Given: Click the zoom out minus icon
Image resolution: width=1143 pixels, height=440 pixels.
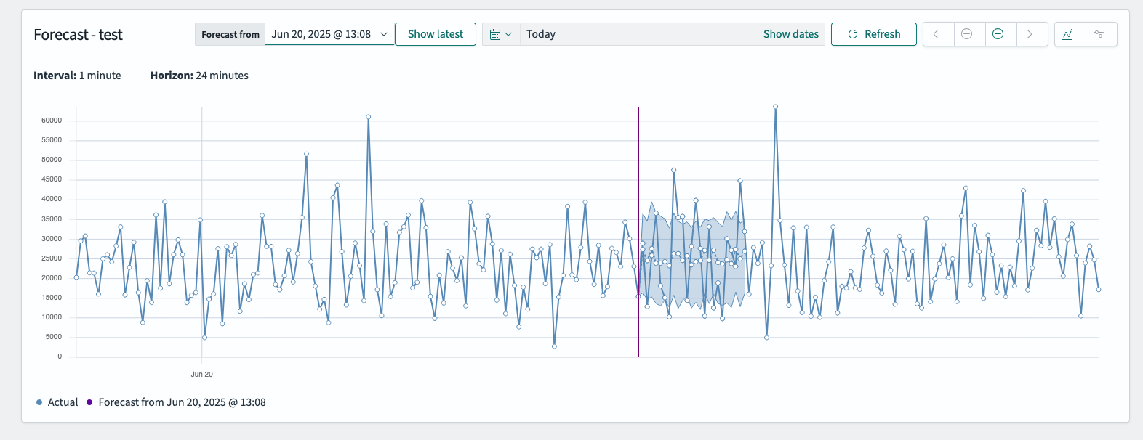Looking at the screenshot, I should [x=967, y=34].
